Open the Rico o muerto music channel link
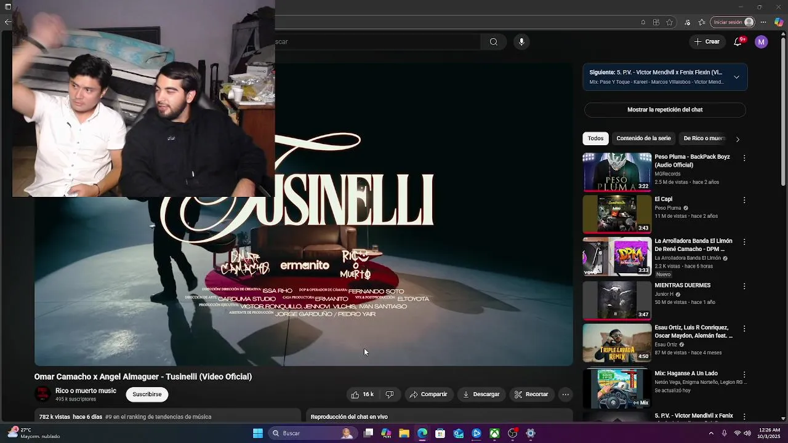 coord(86,391)
